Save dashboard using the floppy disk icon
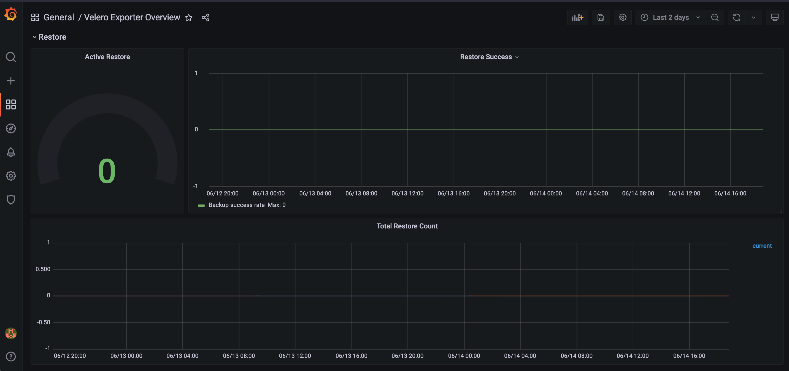789x371 pixels. coord(601,17)
